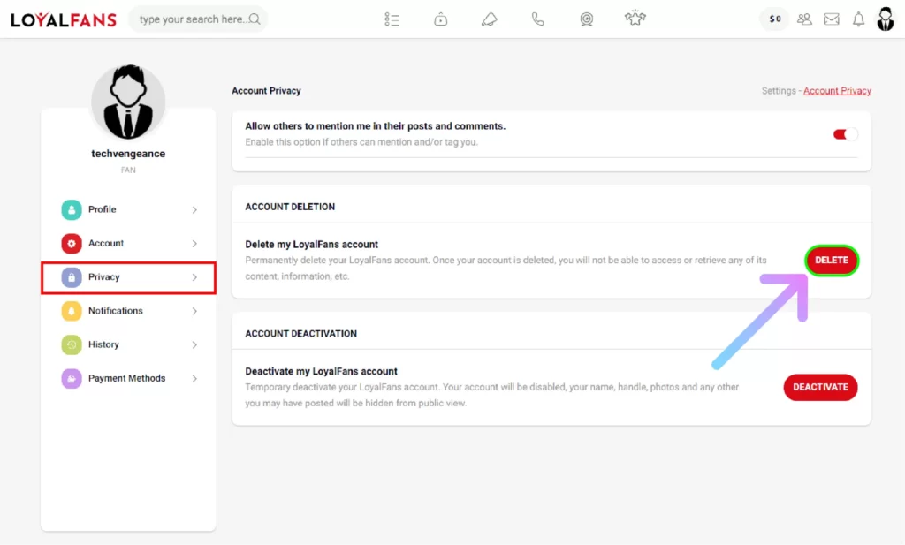This screenshot has width=905, height=545.
Task: Click the green History clock icon
Action: [72, 344]
